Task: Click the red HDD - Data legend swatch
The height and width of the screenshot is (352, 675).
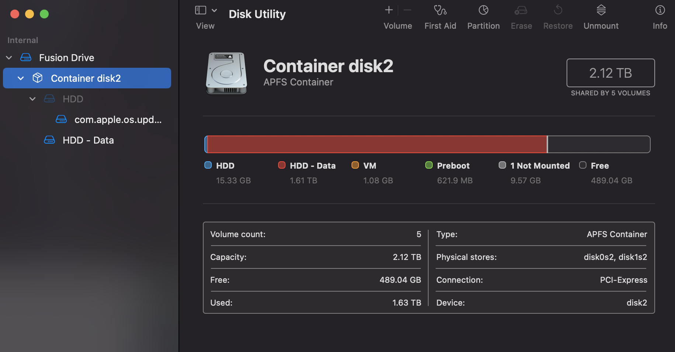Action: [x=282, y=165]
